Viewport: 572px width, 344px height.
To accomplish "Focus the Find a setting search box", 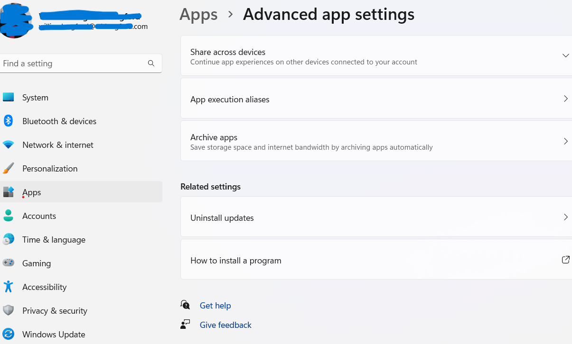I will (x=81, y=63).
